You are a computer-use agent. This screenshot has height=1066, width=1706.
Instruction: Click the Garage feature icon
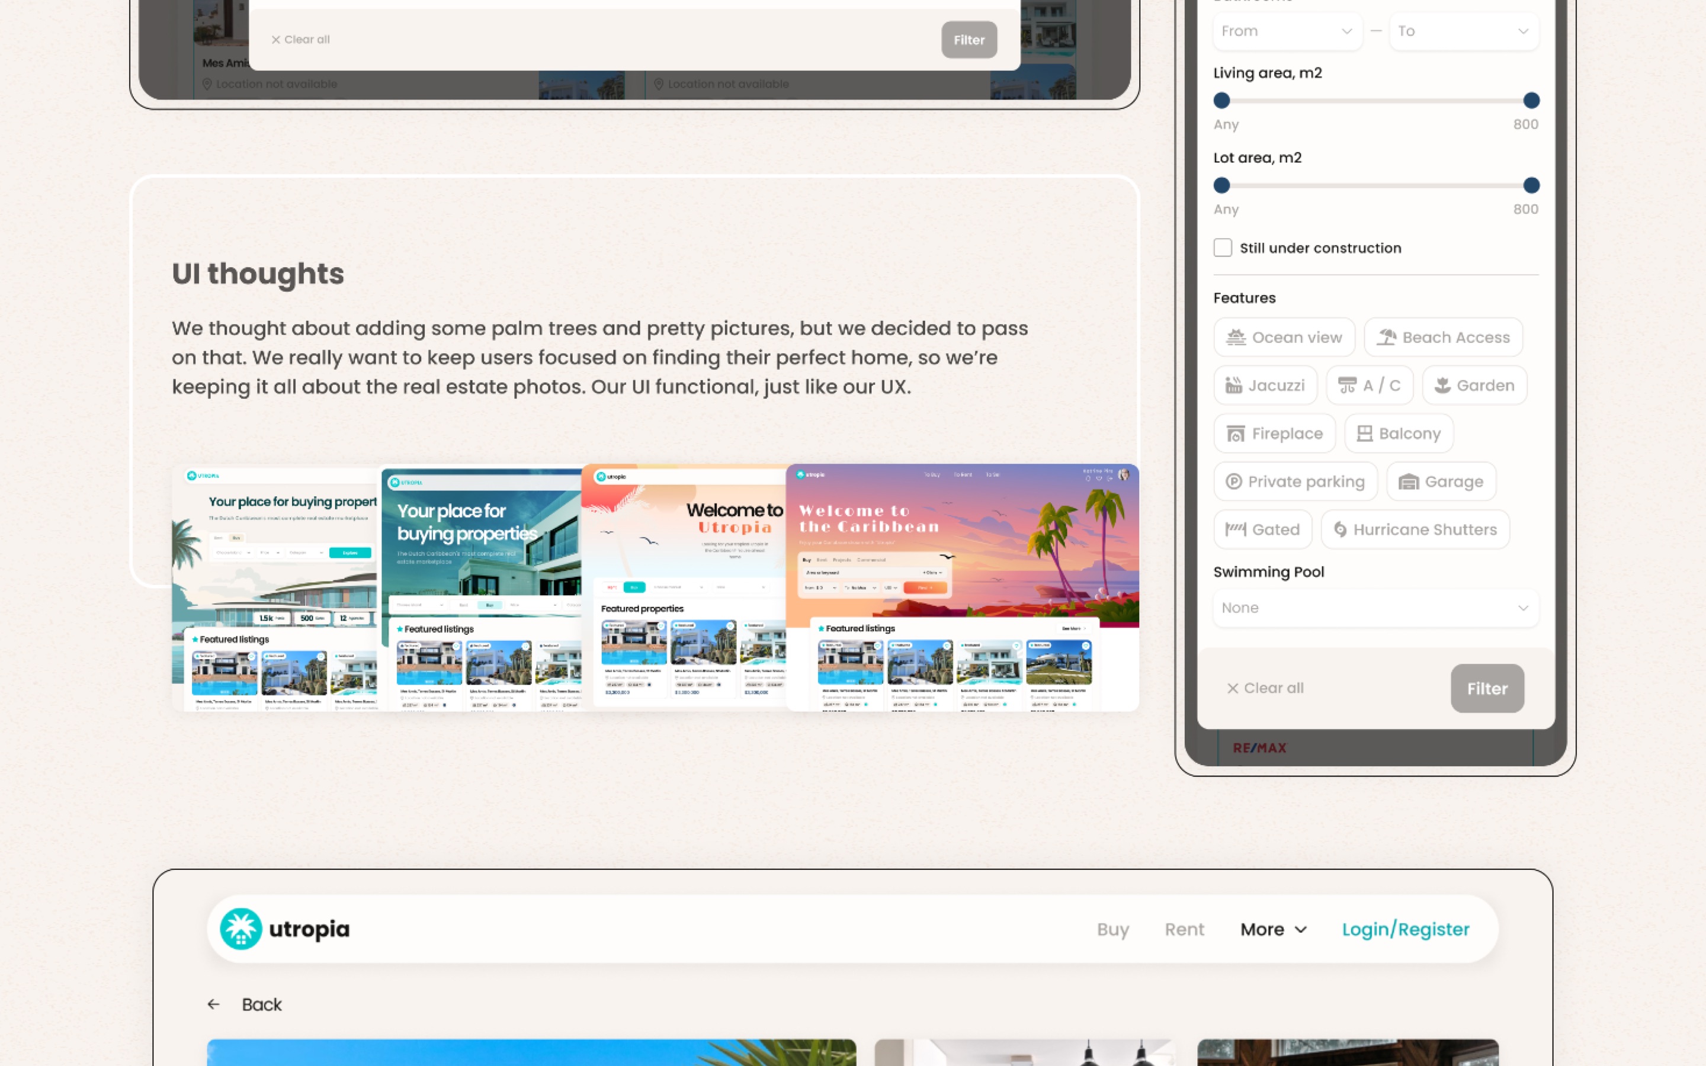(1408, 481)
